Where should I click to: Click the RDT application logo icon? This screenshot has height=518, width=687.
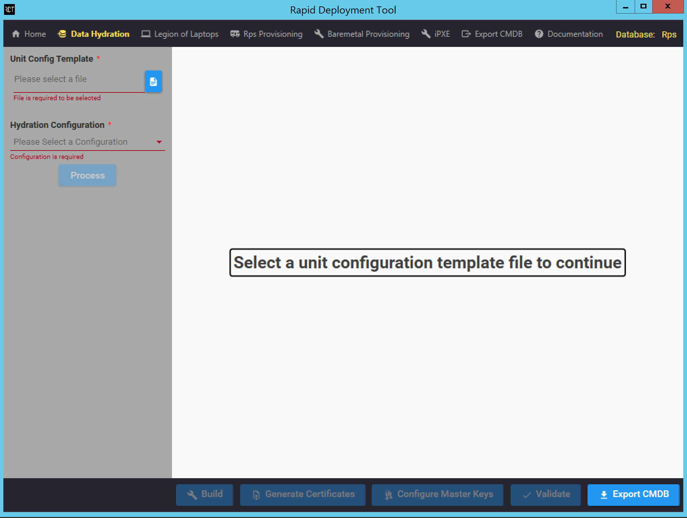coord(9,9)
